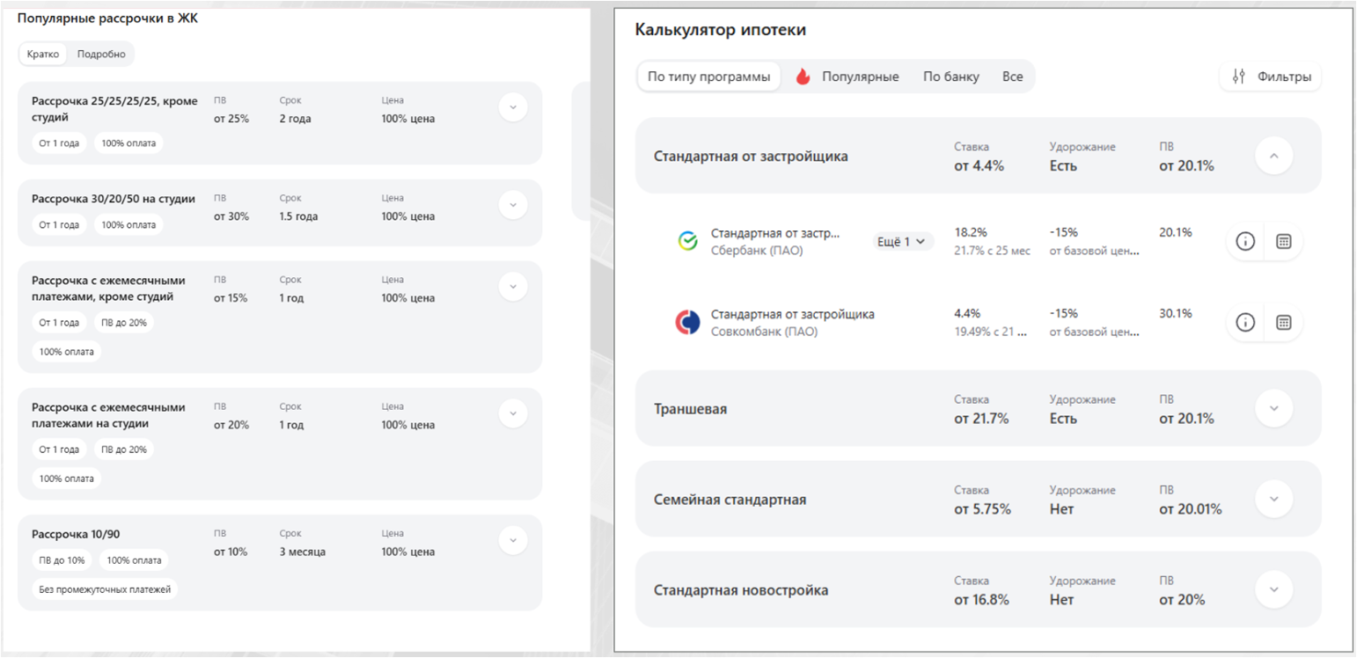
Task: Click the Совкомбанк logo icon
Action: coord(686,323)
